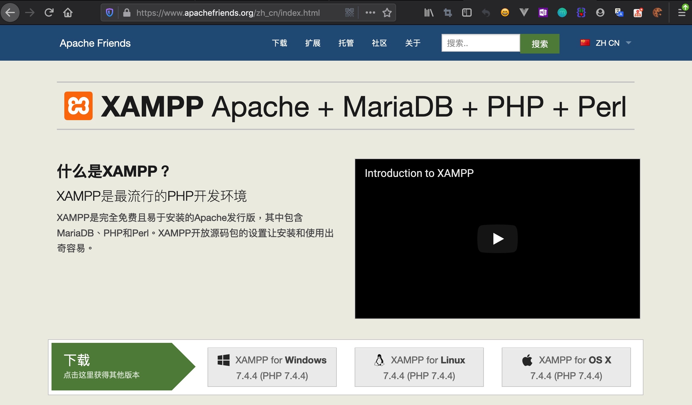
Task: Toggle the browser sidebar icon
Action: click(467, 12)
